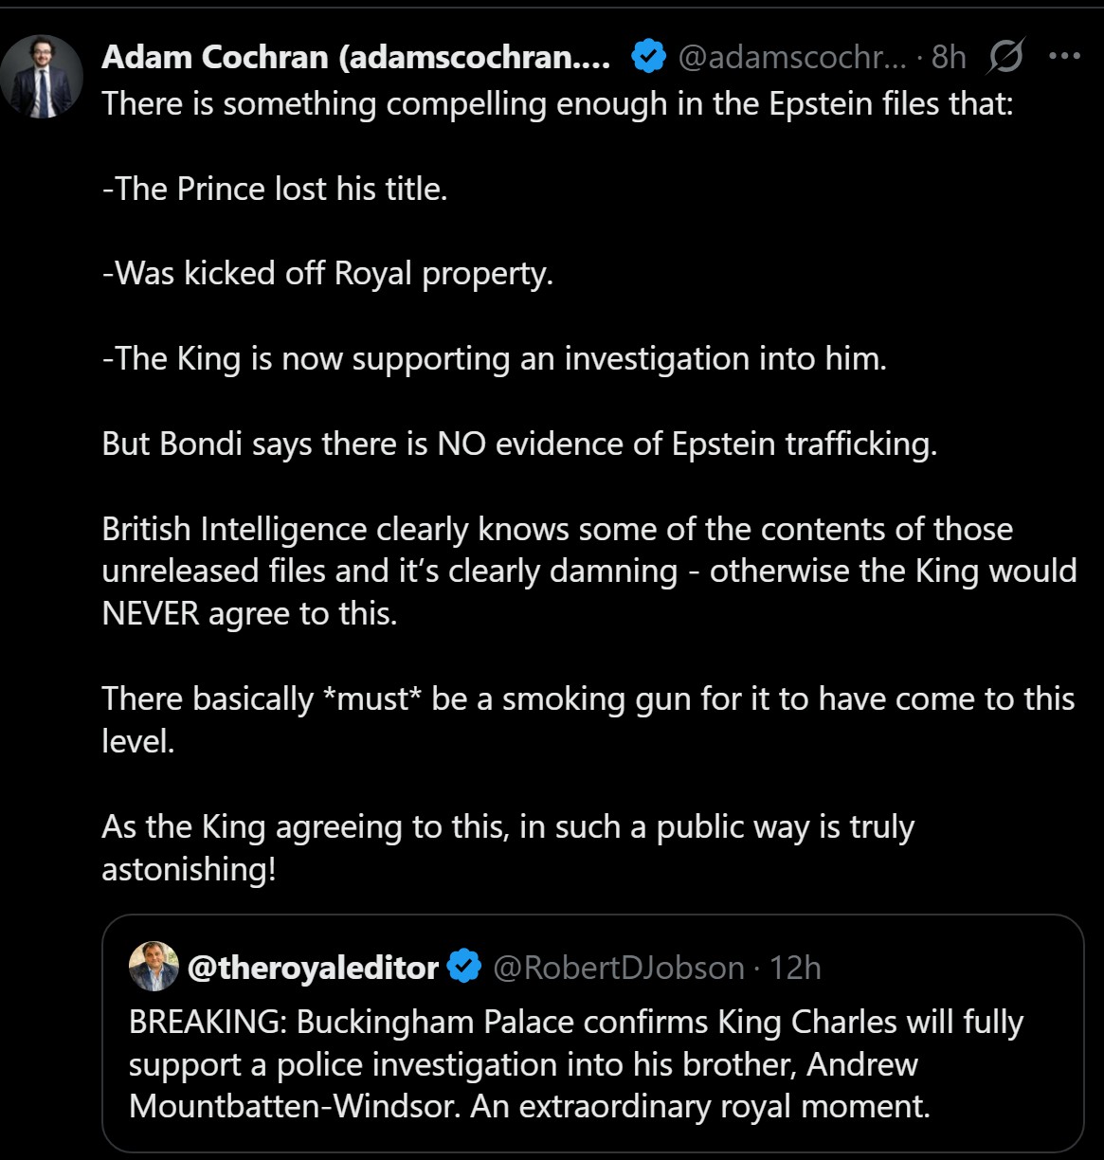Open the quoted Buckingham Palace BREAKING post
Viewport: 1104px width, 1160px height.
pos(576,1064)
